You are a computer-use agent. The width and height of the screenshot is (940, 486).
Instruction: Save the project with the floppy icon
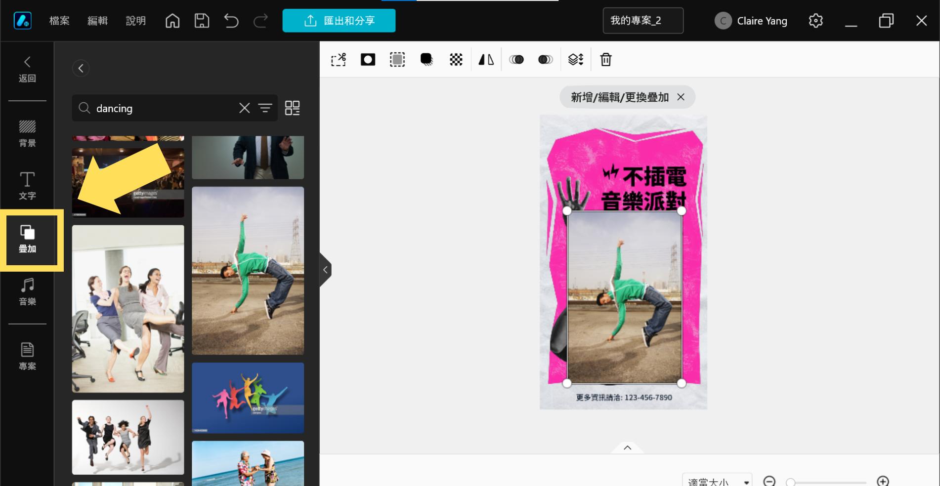coord(202,21)
